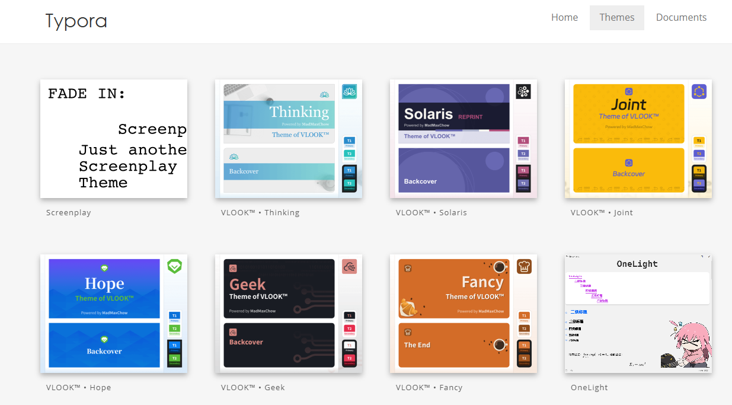Go to the Documents page
Image resolution: width=732 pixels, height=405 pixels.
click(x=681, y=18)
